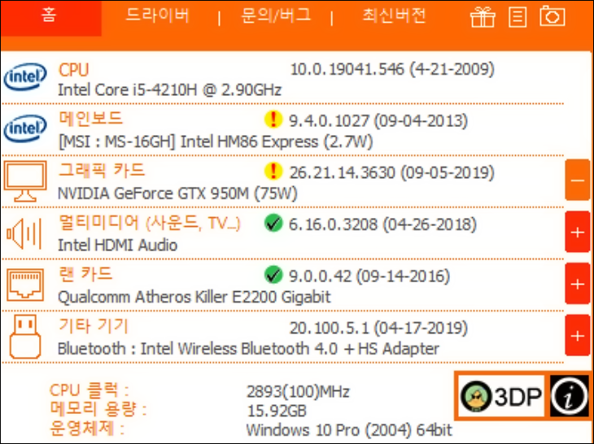Open the 문의/버그 tab
The image size is (594, 444).
point(276,16)
